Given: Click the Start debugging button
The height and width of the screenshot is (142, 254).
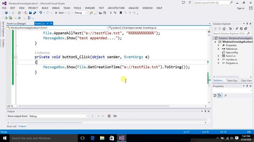Looking at the screenshot, I should 59,13.
